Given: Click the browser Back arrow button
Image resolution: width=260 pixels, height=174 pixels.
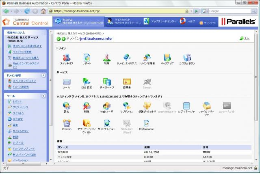Looking at the screenshot, I should pyautogui.click(x=6, y=11).
